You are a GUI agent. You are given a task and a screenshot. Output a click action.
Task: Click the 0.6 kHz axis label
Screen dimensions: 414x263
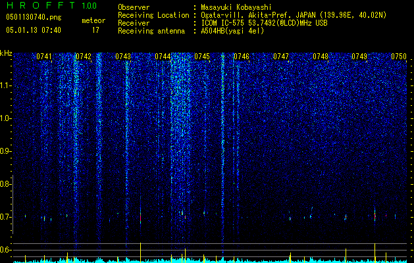(x=5, y=250)
